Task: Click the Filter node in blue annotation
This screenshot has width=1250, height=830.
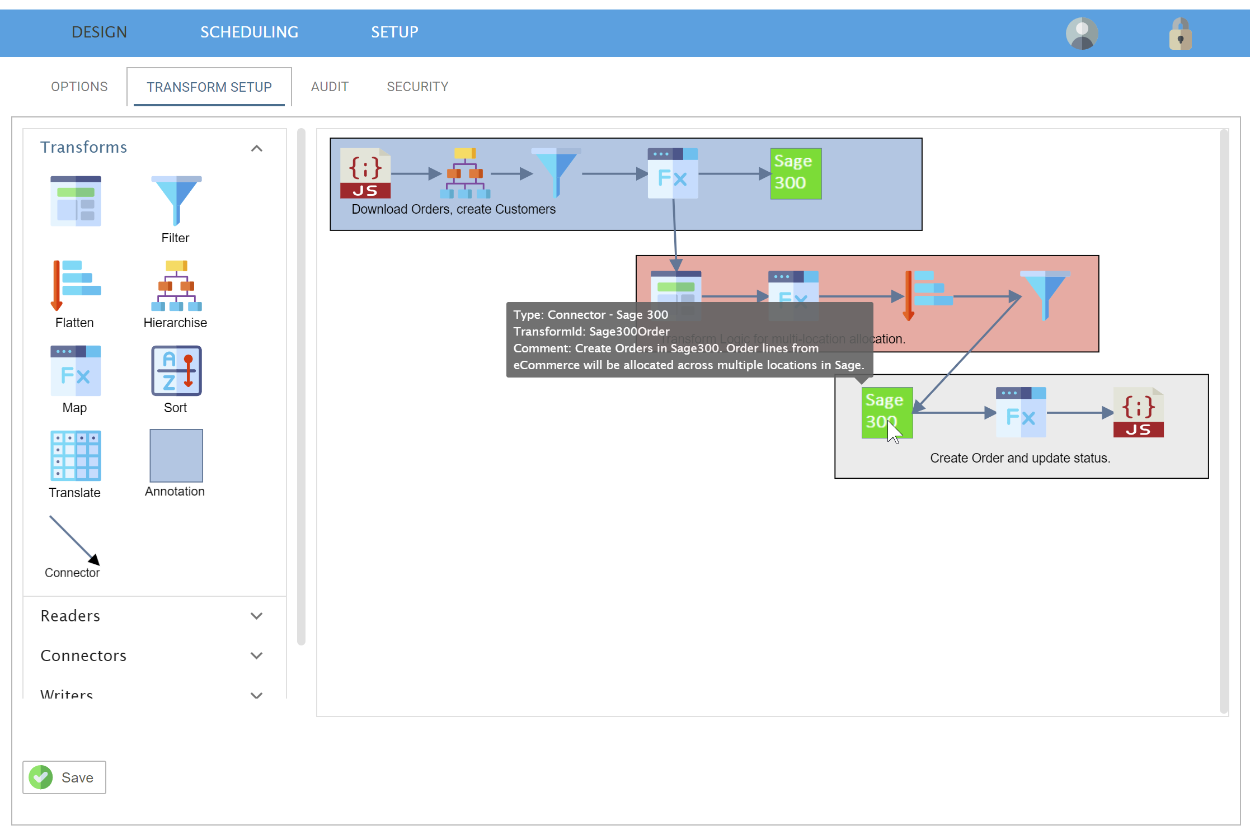Action: coord(556,173)
